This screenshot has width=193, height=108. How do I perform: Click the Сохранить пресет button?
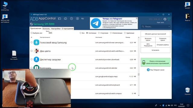[163, 39]
